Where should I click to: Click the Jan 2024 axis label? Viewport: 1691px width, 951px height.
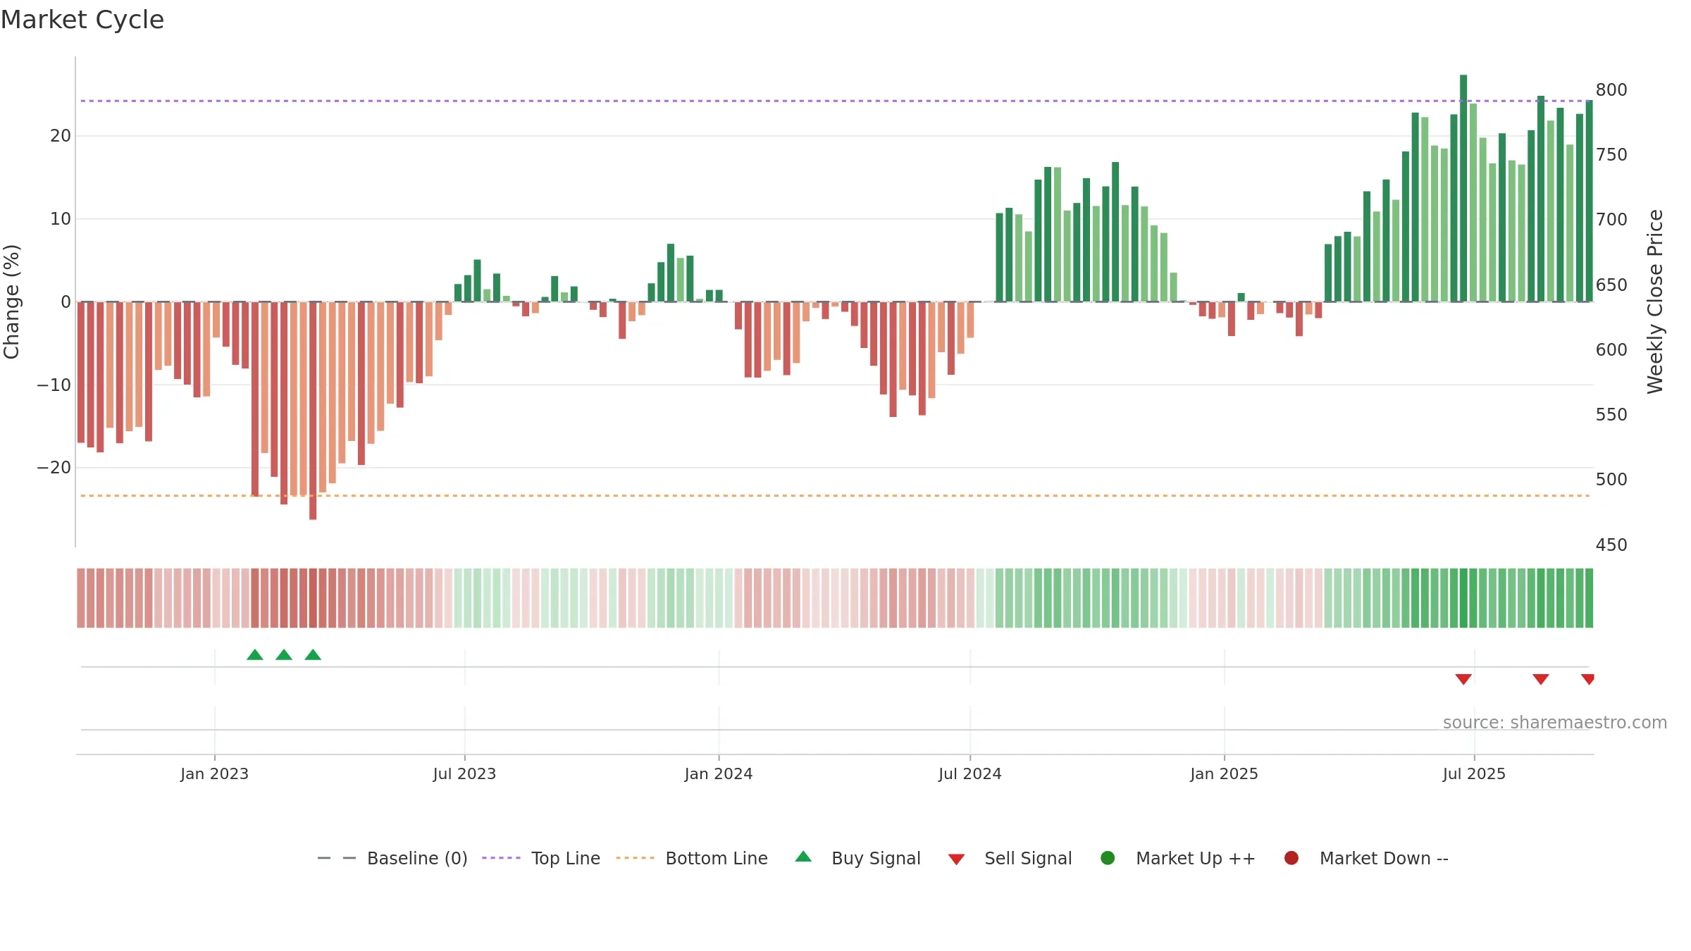719,773
